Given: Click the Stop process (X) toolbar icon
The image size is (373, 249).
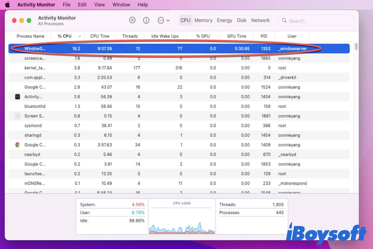Looking at the screenshot, I should coord(132,20).
